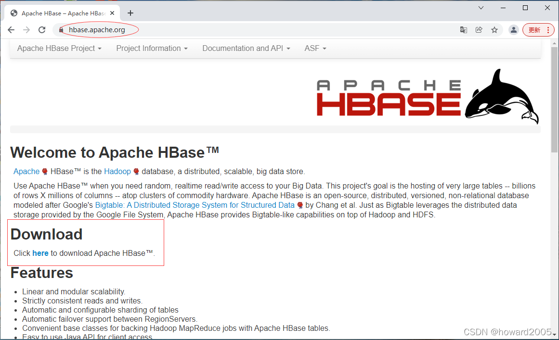Share this page icon

point(479,30)
